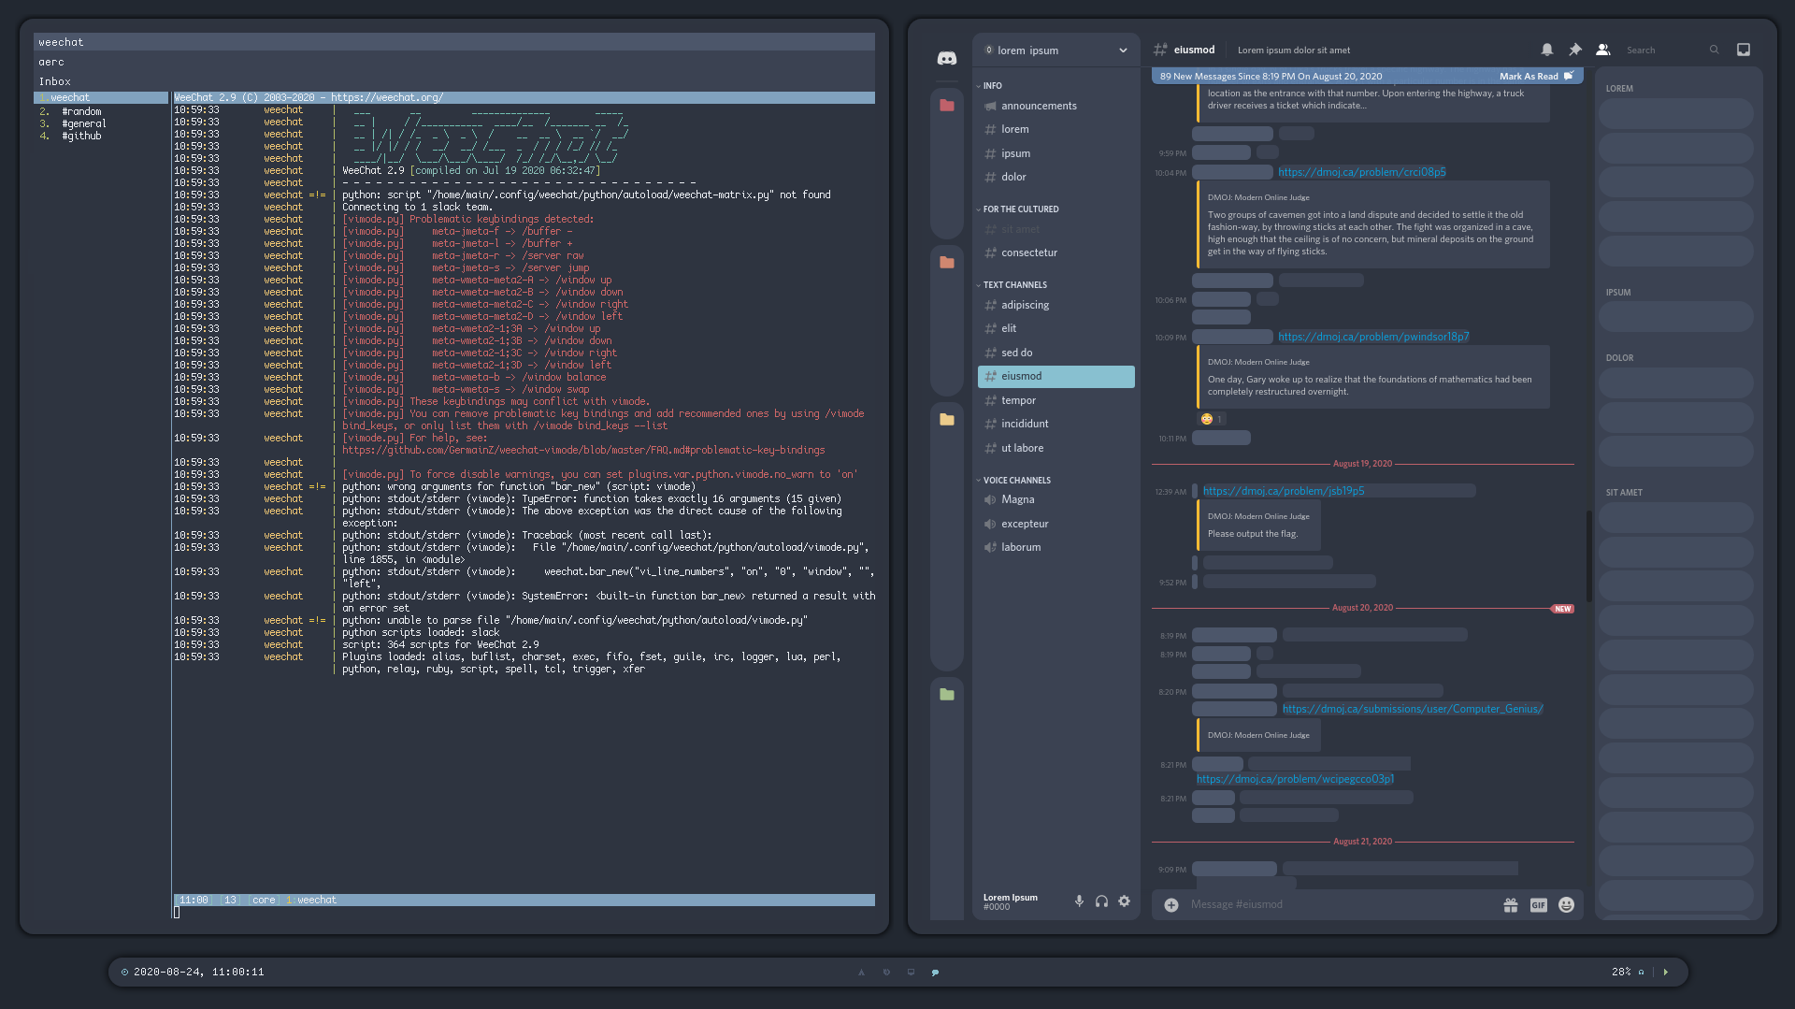This screenshot has height=1009, width=1795.
Task: Switch to the #general buffer in weechat
Action: (x=84, y=123)
